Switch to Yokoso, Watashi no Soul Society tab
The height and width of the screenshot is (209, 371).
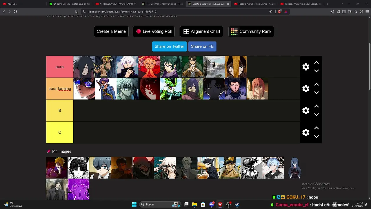(301, 4)
